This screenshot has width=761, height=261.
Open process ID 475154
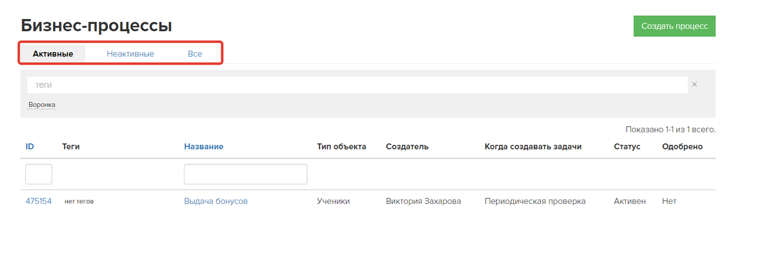point(39,201)
